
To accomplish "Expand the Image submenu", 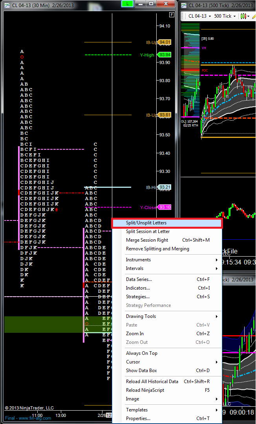I will click(167, 399).
